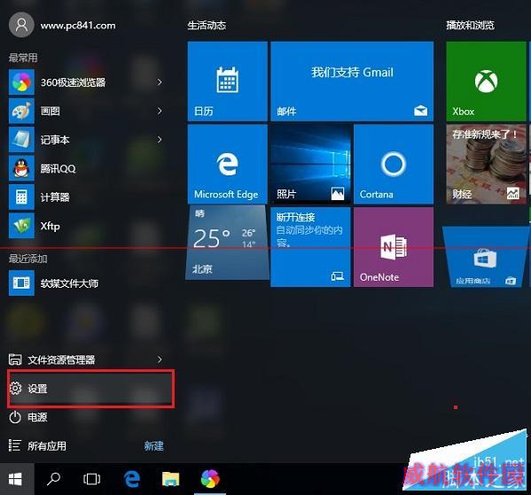Expand the 画图 jump list arrow

[160, 111]
